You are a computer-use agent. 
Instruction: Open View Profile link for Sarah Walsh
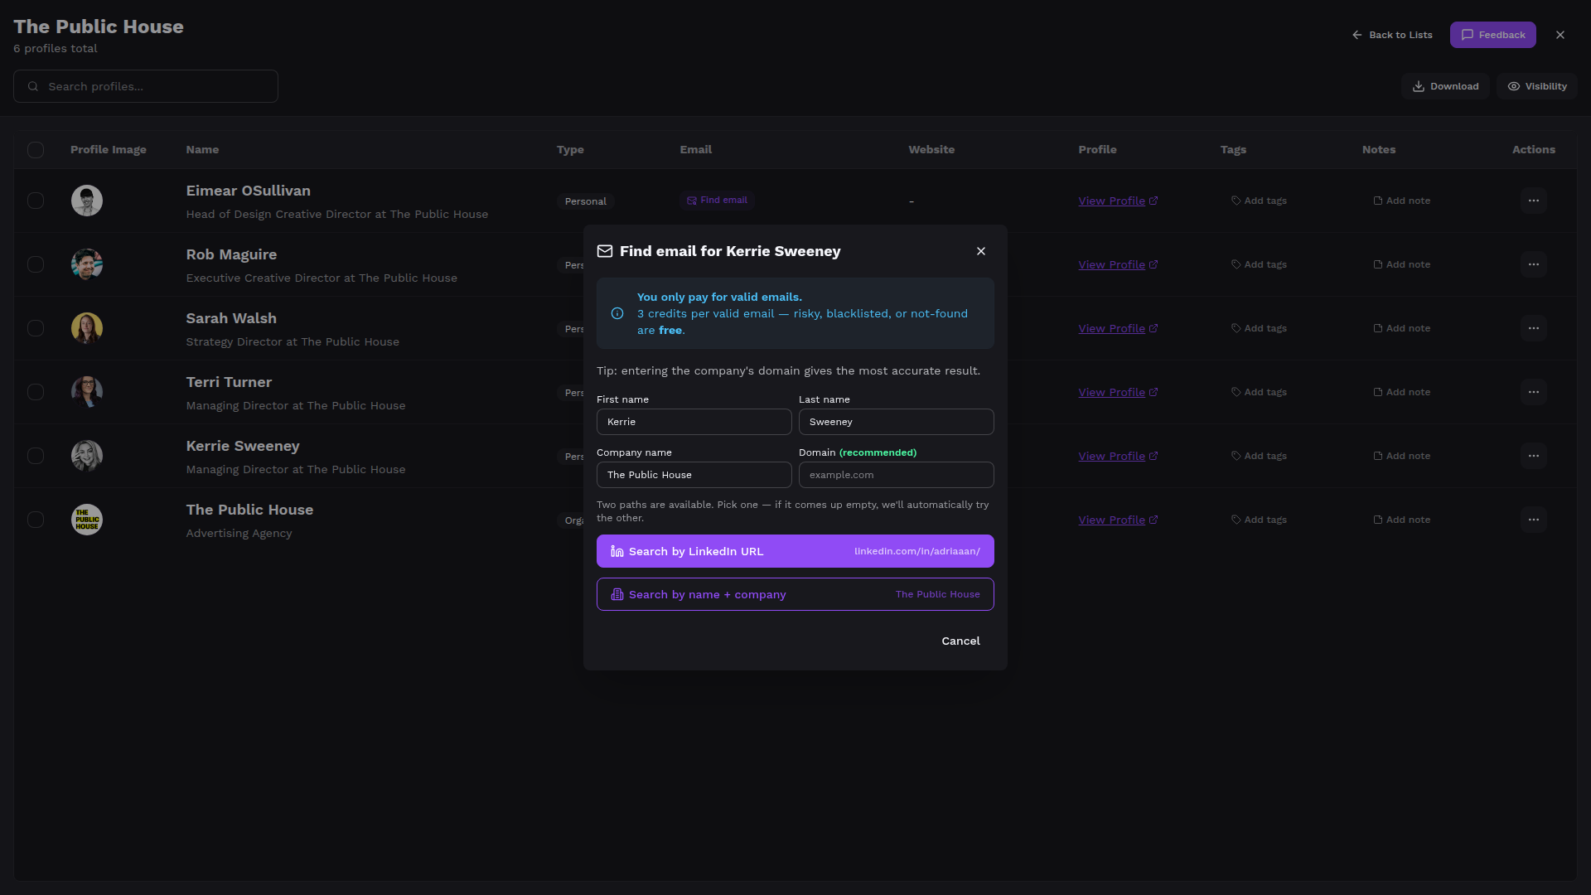tap(1118, 328)
